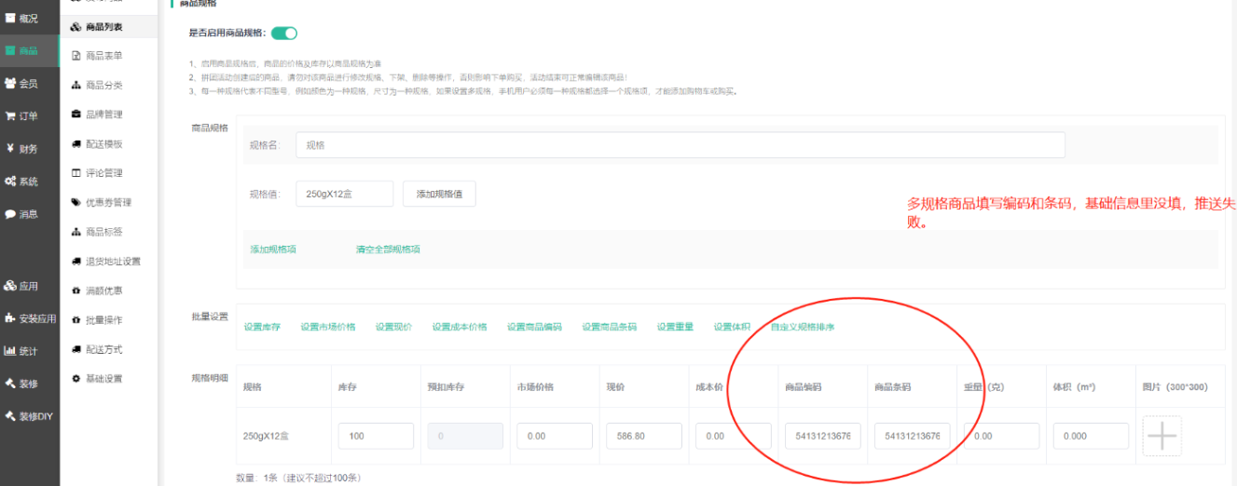
Task: Click the 系统 settings gears icon
Action: [x=10, y=181]
